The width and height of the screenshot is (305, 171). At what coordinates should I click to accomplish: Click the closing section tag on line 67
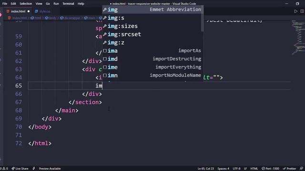click(x=85, y=102)
